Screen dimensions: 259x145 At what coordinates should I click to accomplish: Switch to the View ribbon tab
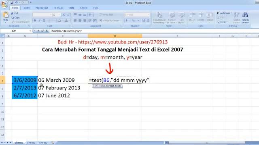tap(96, 8)
